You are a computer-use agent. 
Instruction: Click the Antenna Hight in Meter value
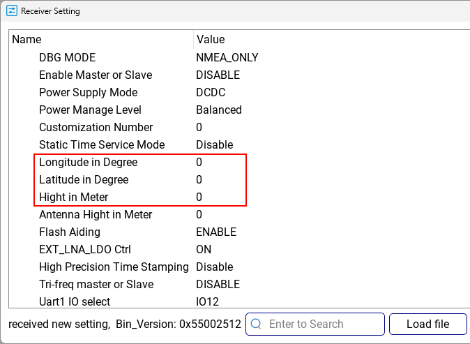[199, 214]
